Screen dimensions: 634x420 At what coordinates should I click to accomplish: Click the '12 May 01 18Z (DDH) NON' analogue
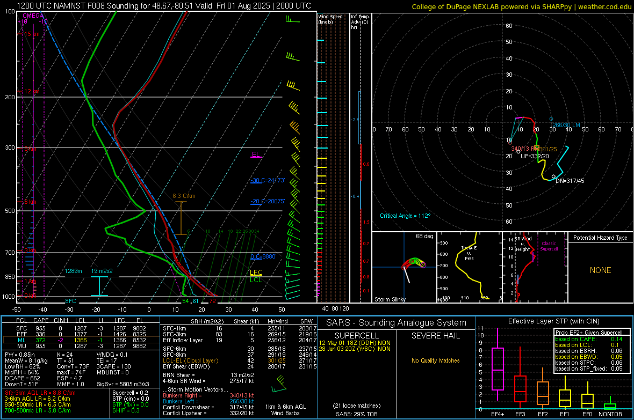355,343
